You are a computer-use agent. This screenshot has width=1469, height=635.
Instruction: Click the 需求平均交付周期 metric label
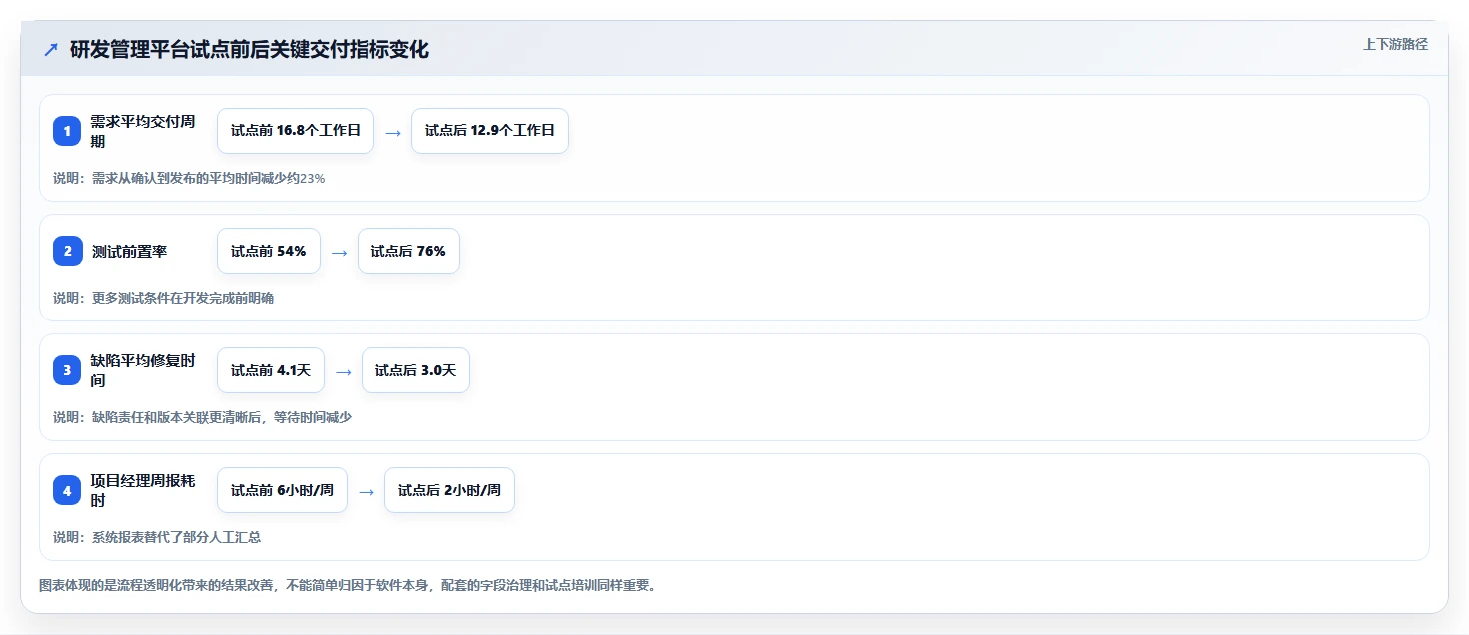pyautogui.click(x=143, y=131)
